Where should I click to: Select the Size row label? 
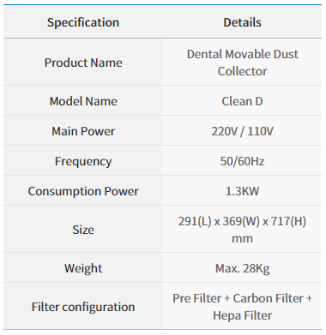tap(83, 230)
